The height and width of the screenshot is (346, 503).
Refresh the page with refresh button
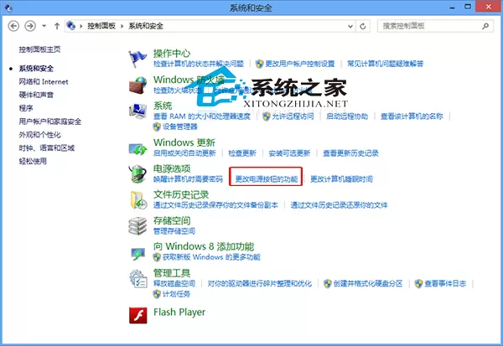[363, 26]
